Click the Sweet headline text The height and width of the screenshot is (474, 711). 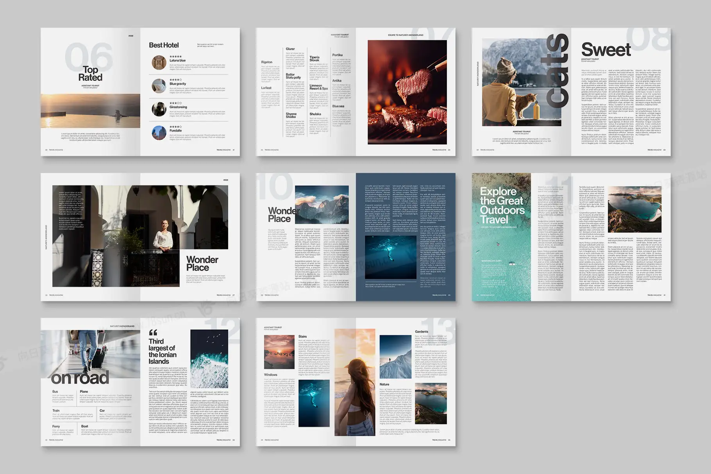tap(606, 50)
